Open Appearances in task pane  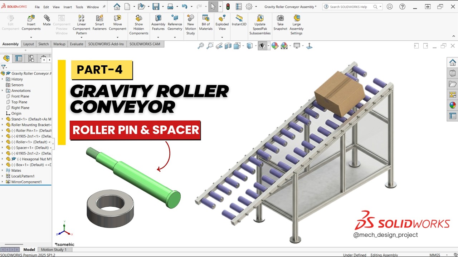tap(453, 105)
